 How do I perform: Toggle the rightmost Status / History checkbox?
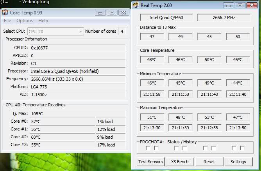242,148
